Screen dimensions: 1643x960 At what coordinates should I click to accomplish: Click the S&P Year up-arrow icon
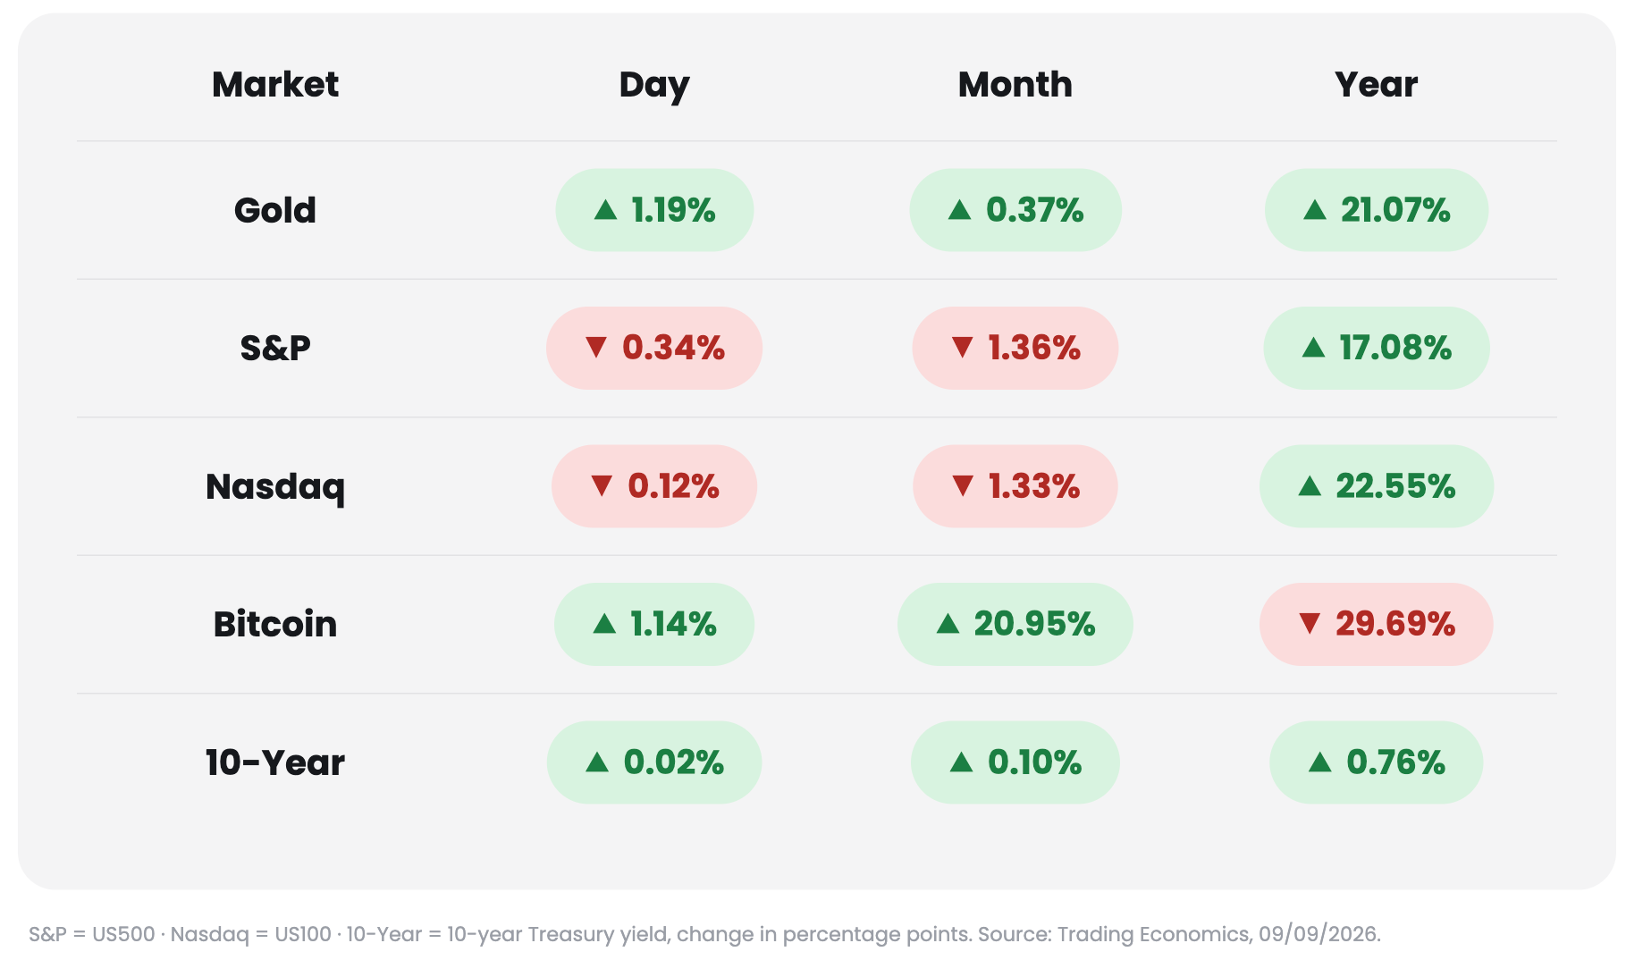1313,347
